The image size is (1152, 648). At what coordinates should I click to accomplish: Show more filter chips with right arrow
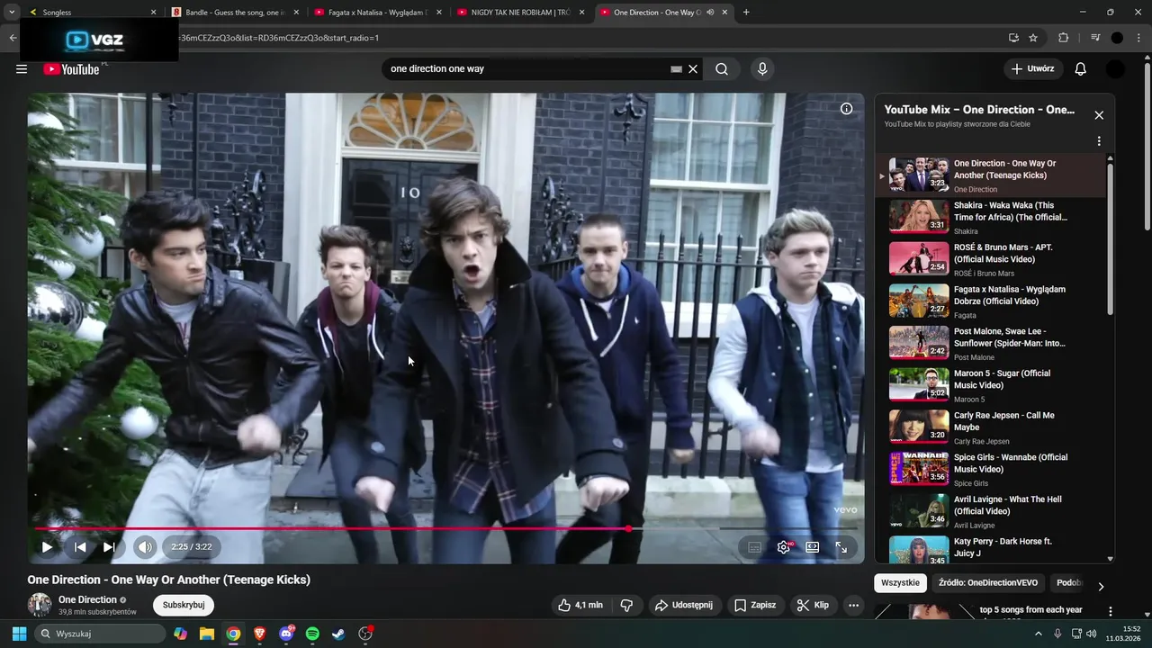click(x=1100, y=587)
